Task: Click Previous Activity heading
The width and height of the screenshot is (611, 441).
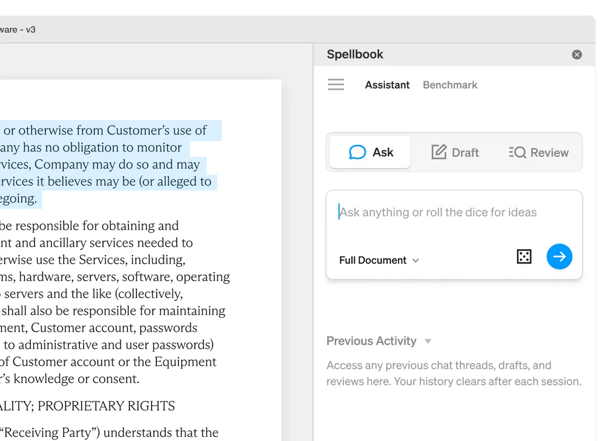Action: (372, 341)
